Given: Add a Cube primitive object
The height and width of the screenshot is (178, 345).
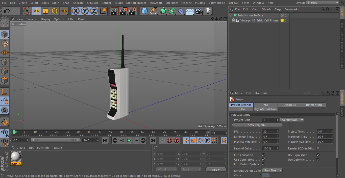Looking at the screenshot, I should click(x=144, y=11).
